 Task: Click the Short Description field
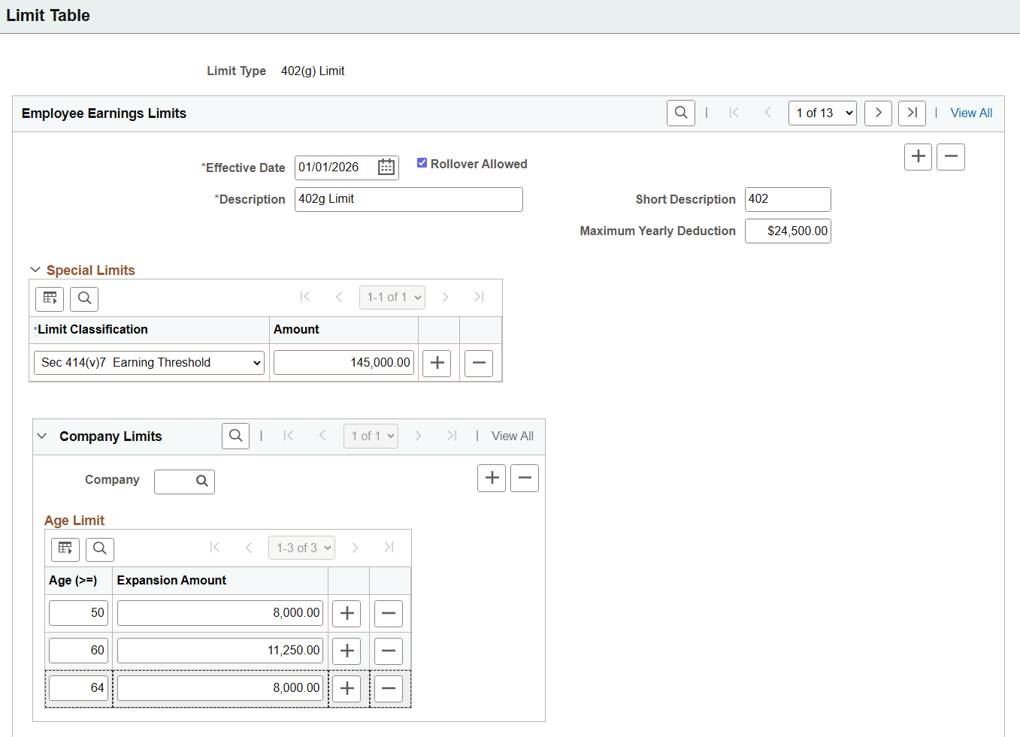788,199
